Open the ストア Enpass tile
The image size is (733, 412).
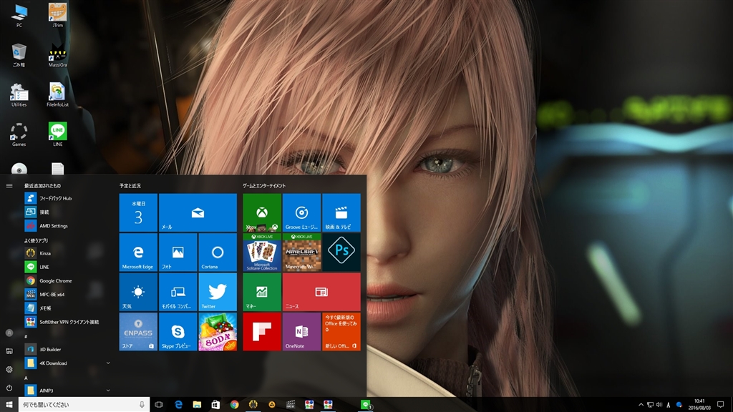(x=138, y=332)
